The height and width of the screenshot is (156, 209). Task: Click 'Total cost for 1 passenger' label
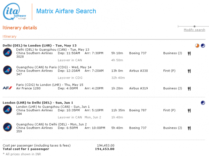pyautogui.click(x=26, y=149)
